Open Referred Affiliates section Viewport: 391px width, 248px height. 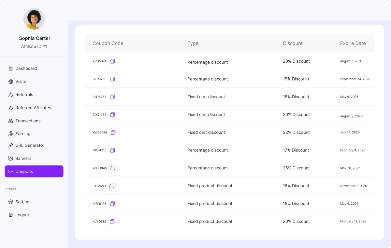click(33, 108)
